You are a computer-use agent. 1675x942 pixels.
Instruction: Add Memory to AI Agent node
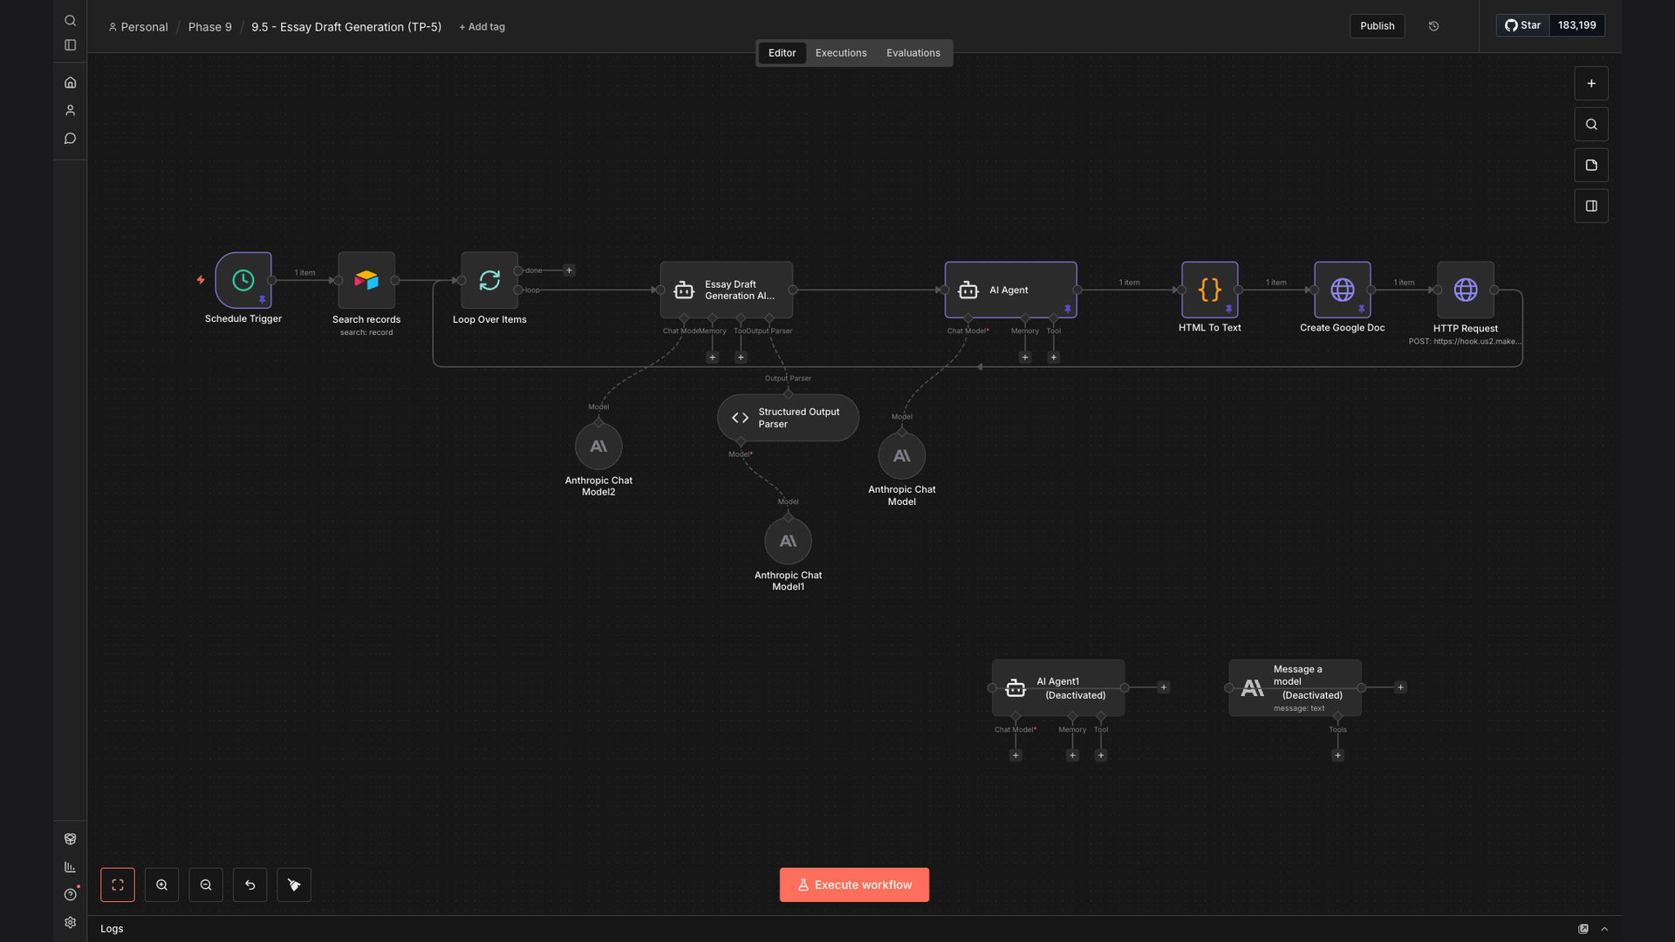click(1025, 358)
